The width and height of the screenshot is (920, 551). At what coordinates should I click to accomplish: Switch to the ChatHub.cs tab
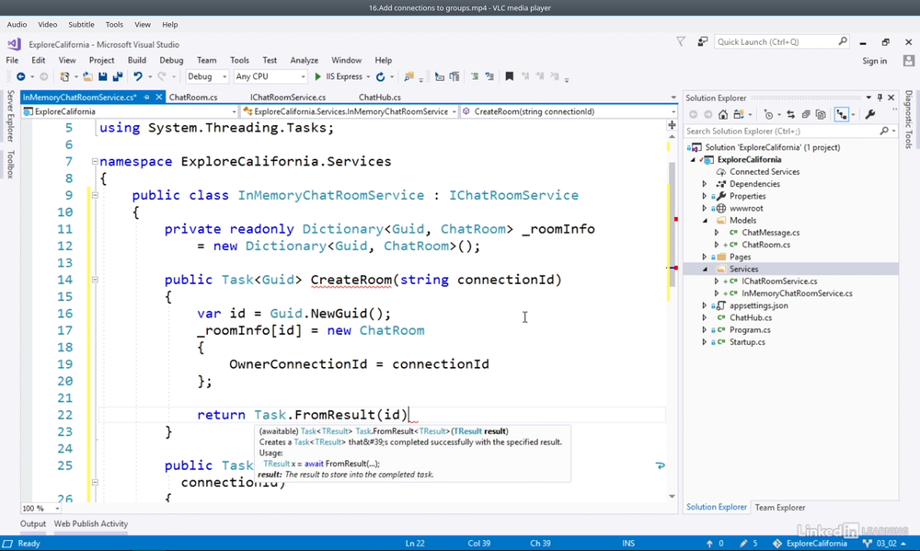click(380, 98)
